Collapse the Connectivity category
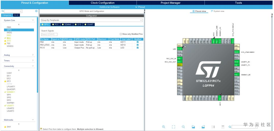Screen dimensions: 274x131 (x=33, y=66)
